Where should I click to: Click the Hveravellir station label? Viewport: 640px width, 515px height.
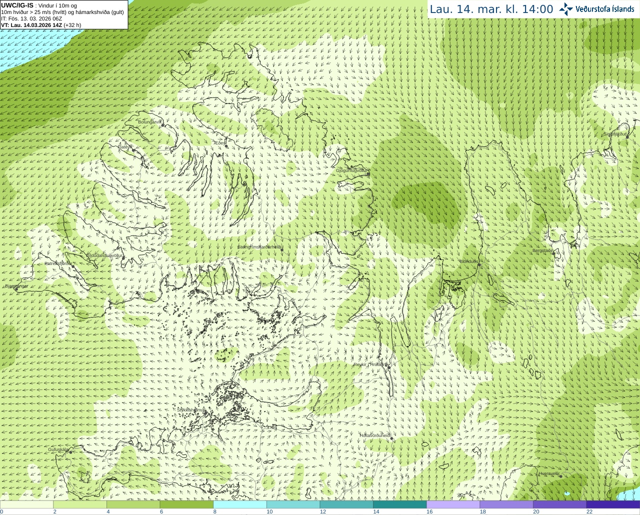click(549, 473)
